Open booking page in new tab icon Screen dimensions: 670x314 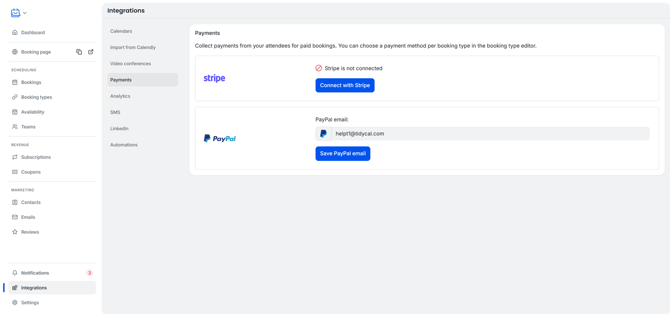pyautogui.click(x=91, y=52)
